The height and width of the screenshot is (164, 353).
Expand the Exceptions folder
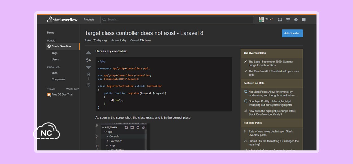tap(107, 141)
